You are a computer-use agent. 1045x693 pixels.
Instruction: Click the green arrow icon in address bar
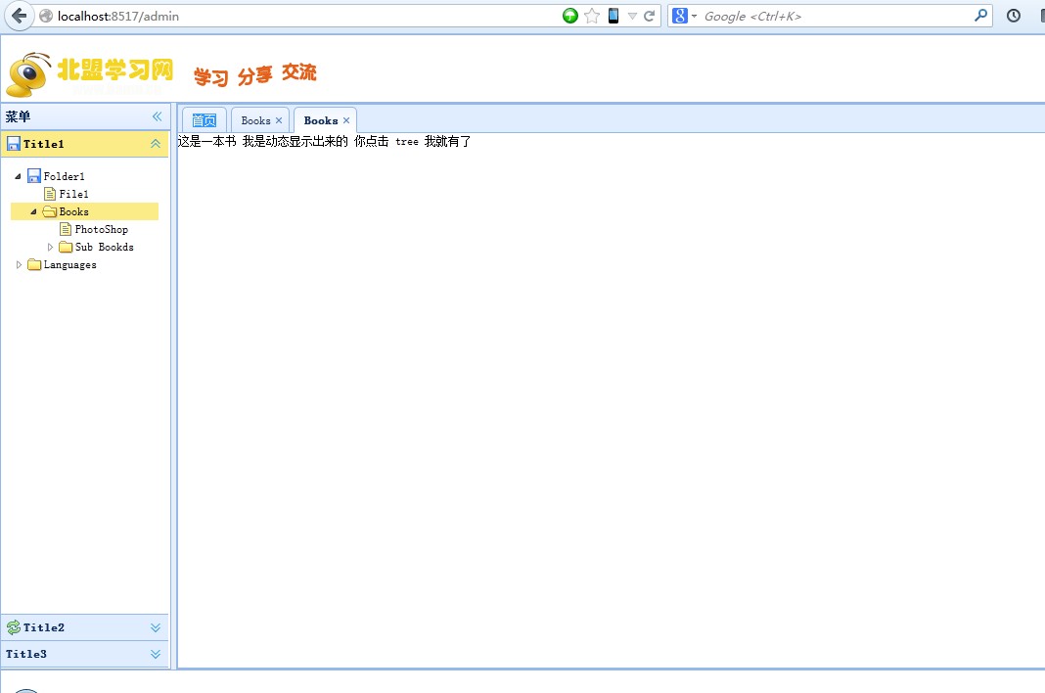click(x=570, y=16)
